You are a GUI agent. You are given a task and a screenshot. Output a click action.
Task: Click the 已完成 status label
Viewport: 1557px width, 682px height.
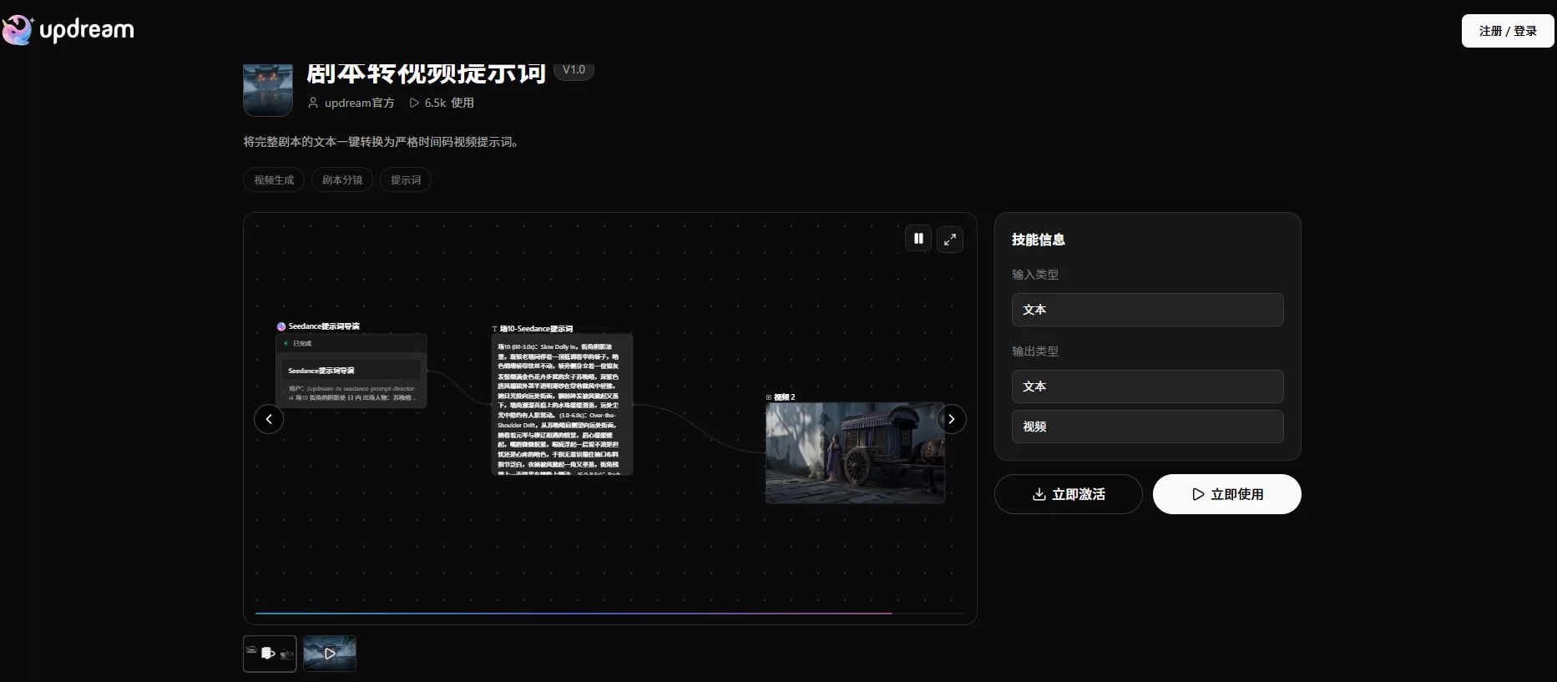point(302,343)
